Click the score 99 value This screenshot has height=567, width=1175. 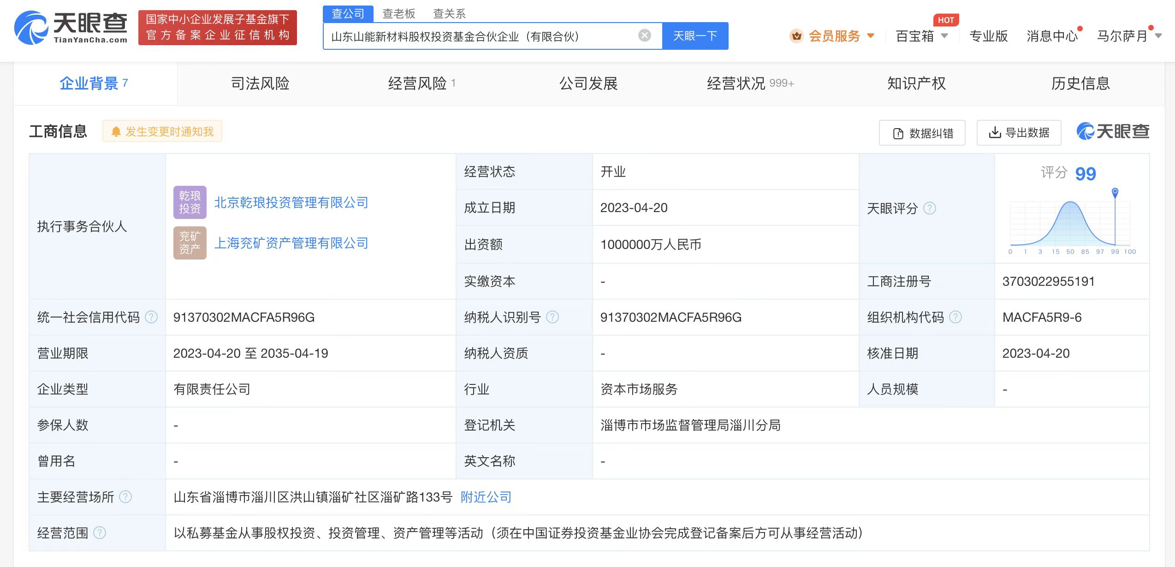(1086, 174)
